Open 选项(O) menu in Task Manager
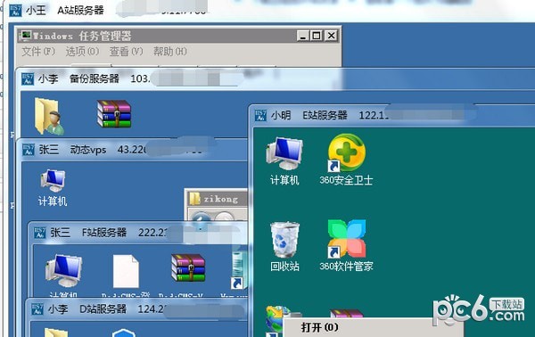 (82, 52)
